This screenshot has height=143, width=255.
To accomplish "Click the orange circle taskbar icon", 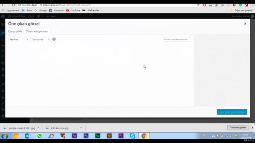I will (16, 136).
